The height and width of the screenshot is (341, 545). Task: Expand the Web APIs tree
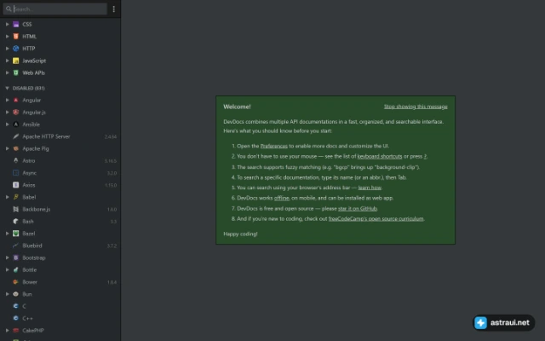tap(7, 72)
